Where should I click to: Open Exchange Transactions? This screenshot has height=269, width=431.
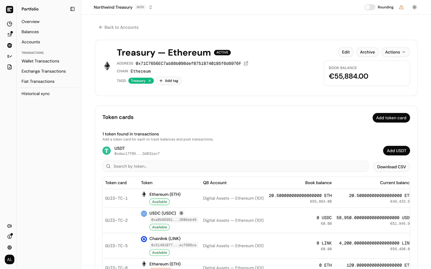pos(44,71)
